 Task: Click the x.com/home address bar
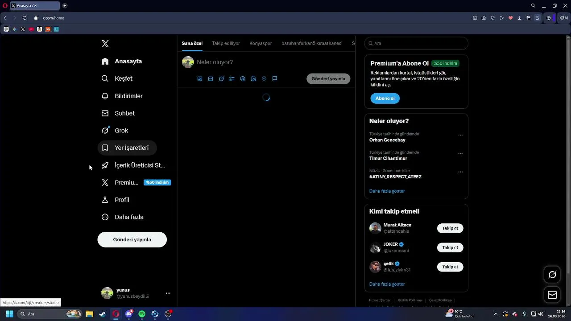click(54, 18)
